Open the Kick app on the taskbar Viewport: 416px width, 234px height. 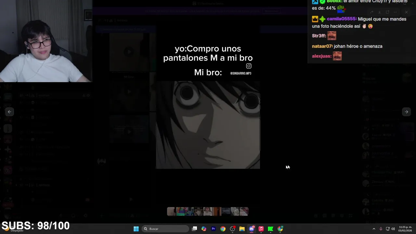tap(270, 229)
